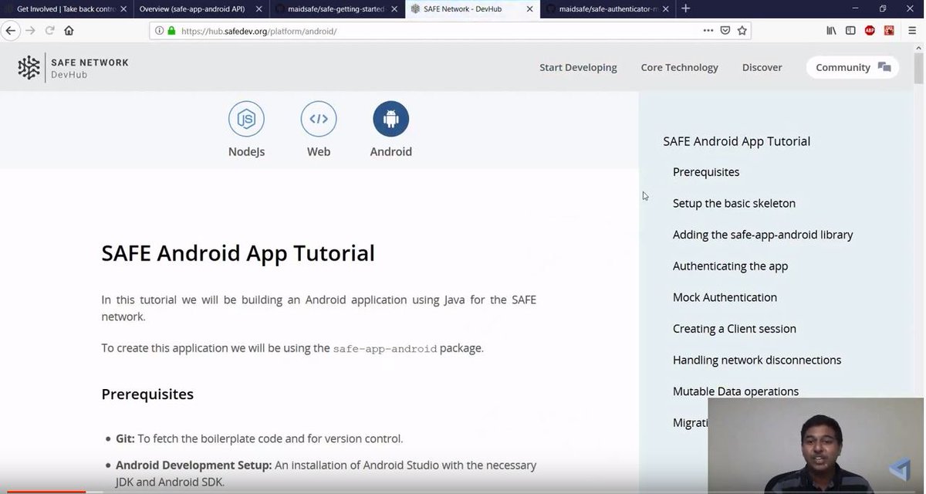Click the SAFE Network DevHub logo
926x494 pixels.
point(72,67)
